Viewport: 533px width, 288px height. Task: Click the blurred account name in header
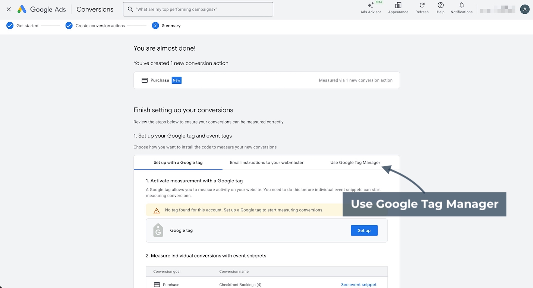tap(497, 9)
